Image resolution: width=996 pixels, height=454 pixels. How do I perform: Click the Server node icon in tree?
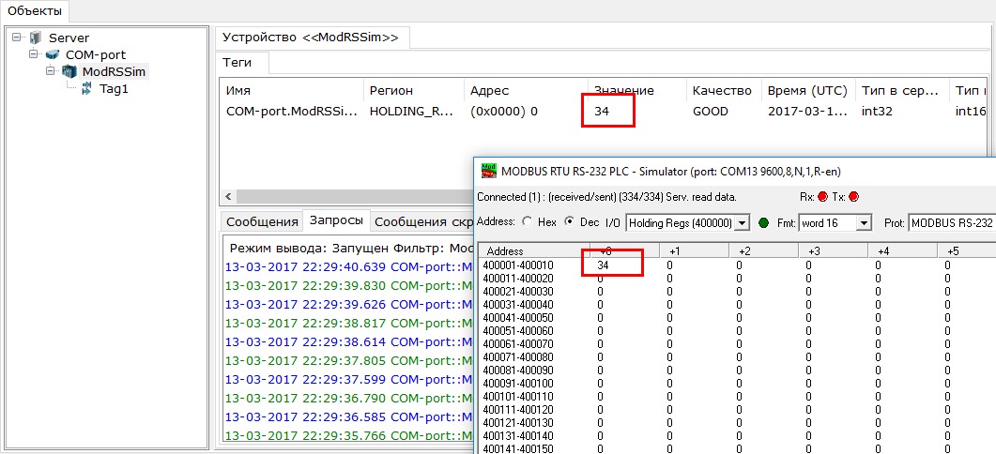36,38
